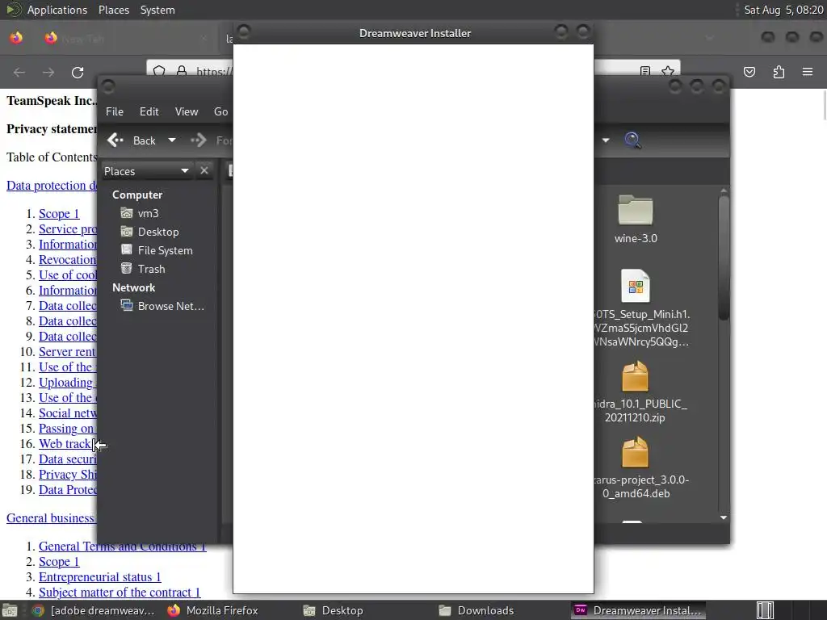The height and width of the screenshot is (620, 827).
Task: Switch to Mozilla Firefox taskbar item
Action: (x=213, y=610)
